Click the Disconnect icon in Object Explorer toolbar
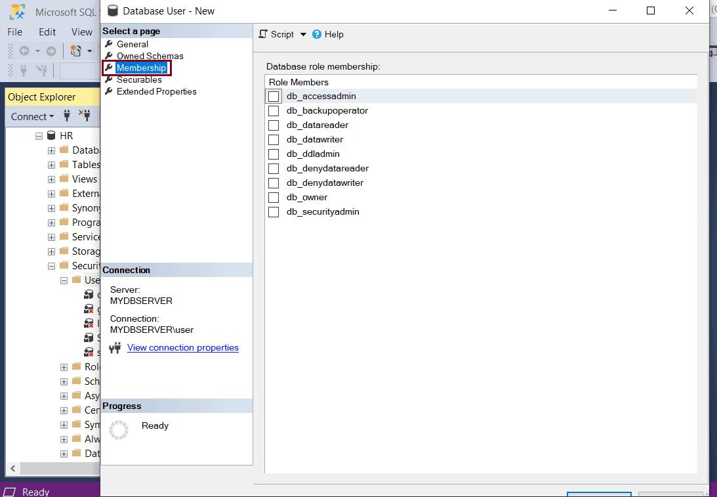The width and height of the screenshot is (717, 497). (85, 116)
